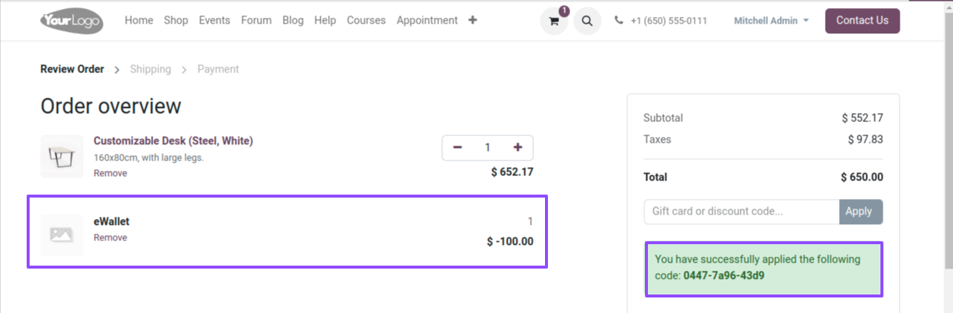Remove the Customizable Desk from cart
Viewport: 953px width, 313px height.
pyautogui.click(x=110, y=173)
